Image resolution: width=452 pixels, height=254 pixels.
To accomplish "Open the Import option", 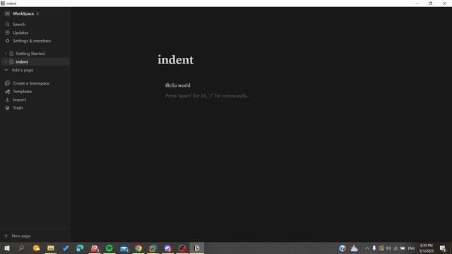I will click(19, 99).
